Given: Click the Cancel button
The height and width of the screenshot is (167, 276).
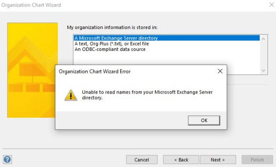Looking at the screenshot, I should click(142, 160).
